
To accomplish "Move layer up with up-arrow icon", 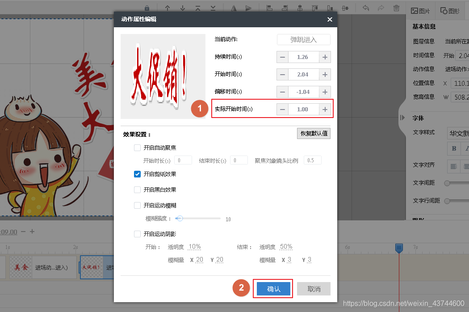I will click(167, 8).
